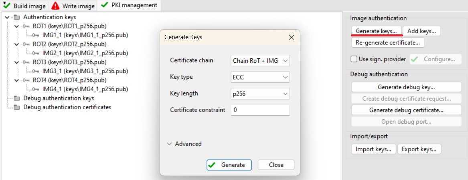Switch to the Build image tab
468x180 pixels.
(x=24, y=6)
